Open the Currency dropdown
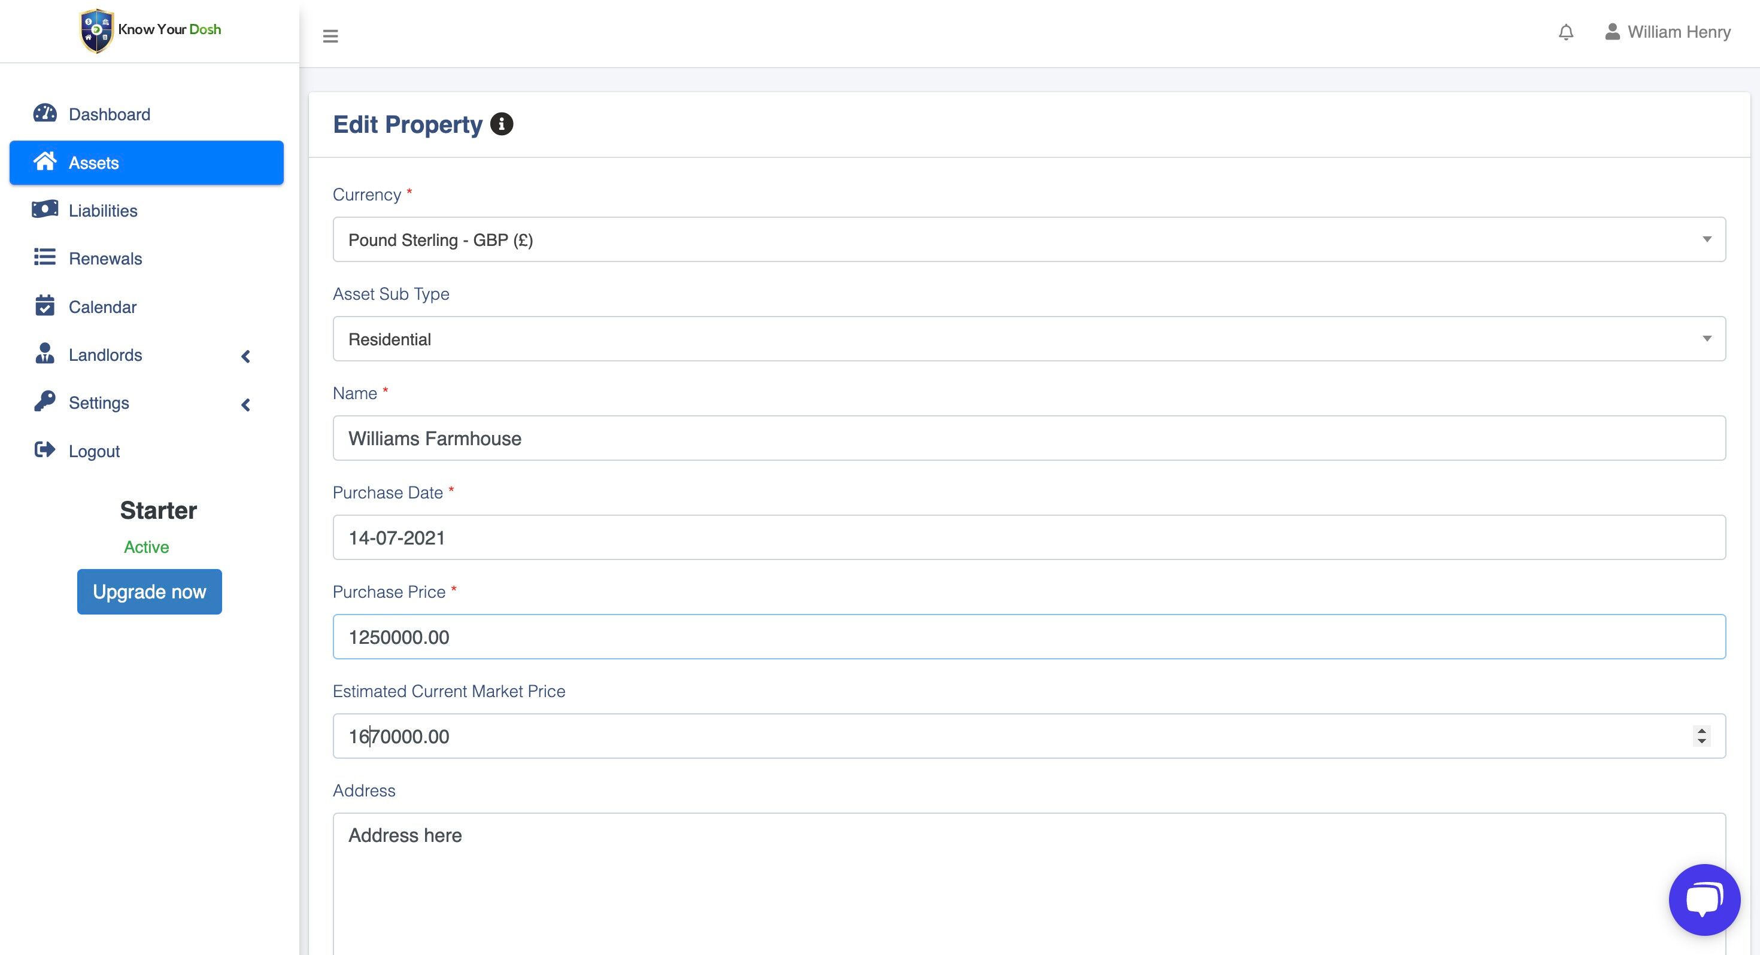Viewport: 1760px width, 955px height. (x=1028, y=240)
